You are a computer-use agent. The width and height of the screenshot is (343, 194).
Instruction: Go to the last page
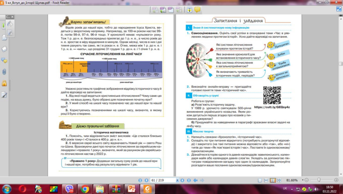pyautogui.click(x=189, y=180)
